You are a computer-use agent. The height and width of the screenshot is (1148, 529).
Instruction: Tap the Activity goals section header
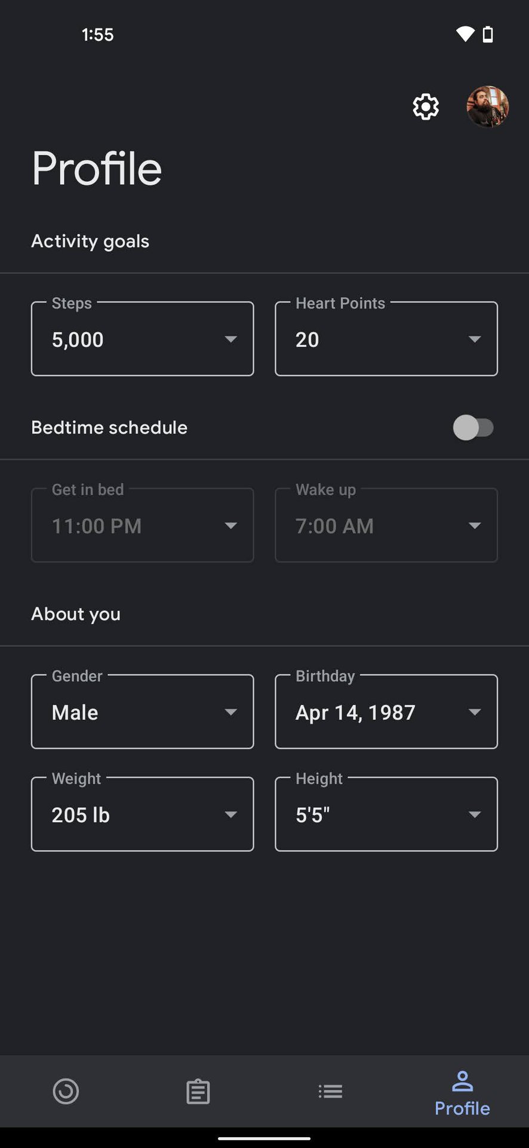click(x=90, y=241)
